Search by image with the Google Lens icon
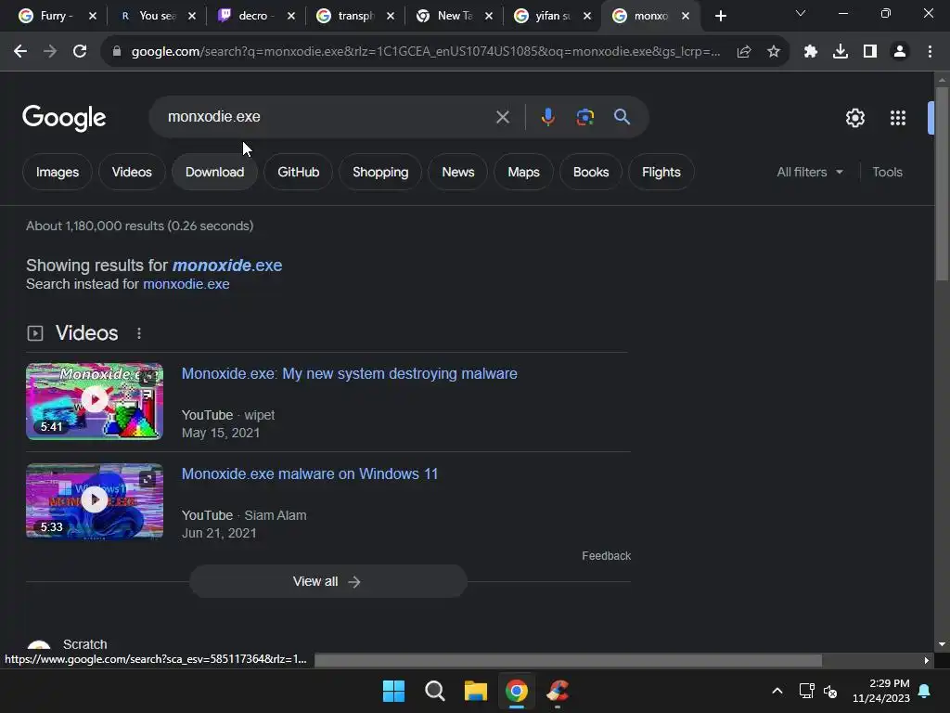950x713 pixels. [584, 117]
